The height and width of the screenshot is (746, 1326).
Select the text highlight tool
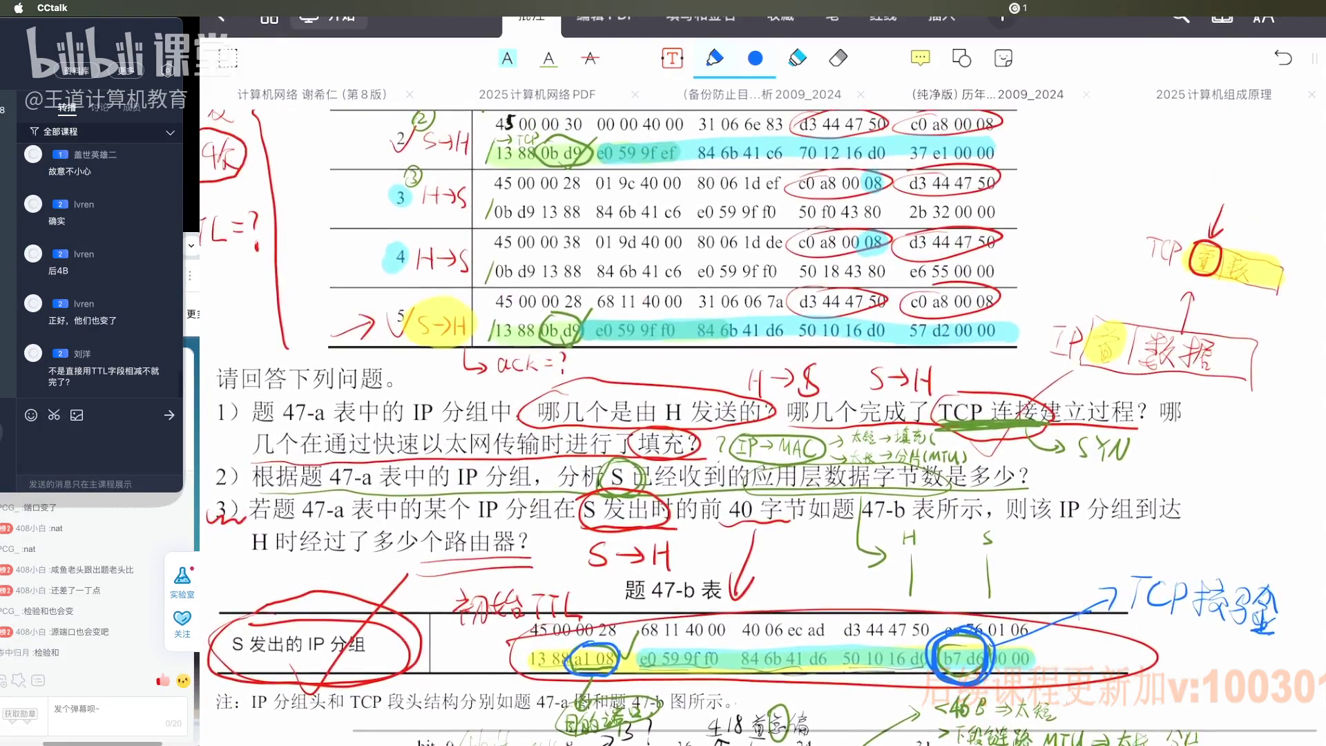click(x=507, y=59)
